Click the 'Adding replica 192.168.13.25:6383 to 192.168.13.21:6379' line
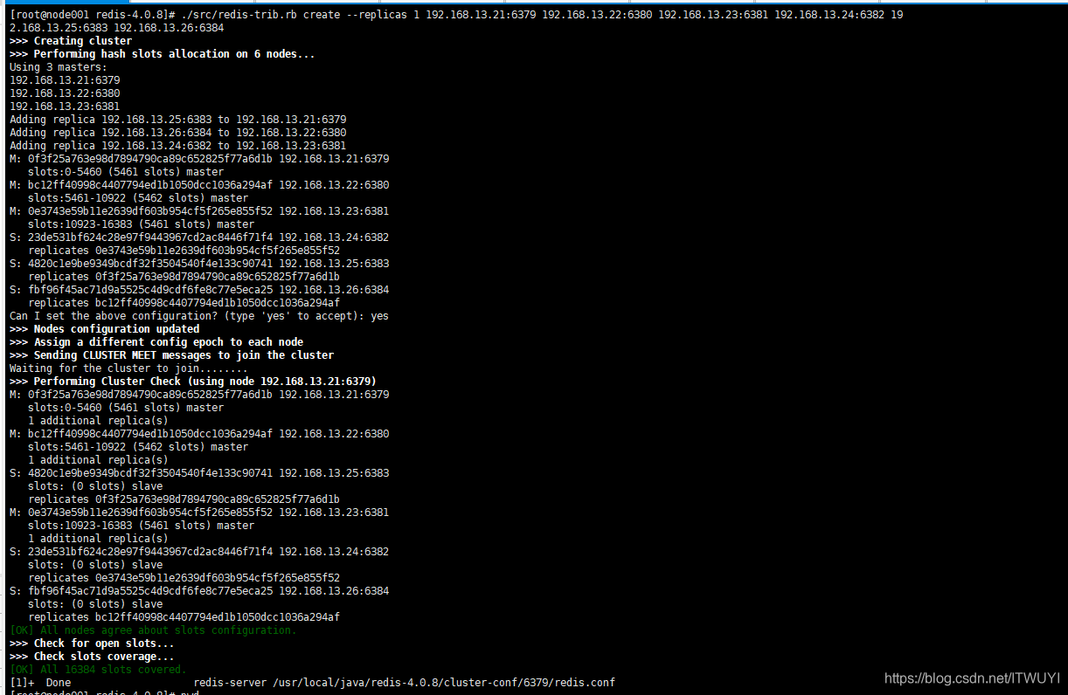The image size is (1068, 695). click(178, 120)
